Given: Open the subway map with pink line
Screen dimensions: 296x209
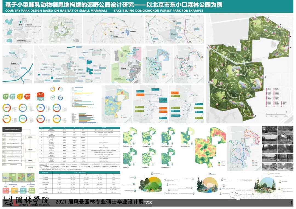Looking at the screenshot, I should point(175,29).
